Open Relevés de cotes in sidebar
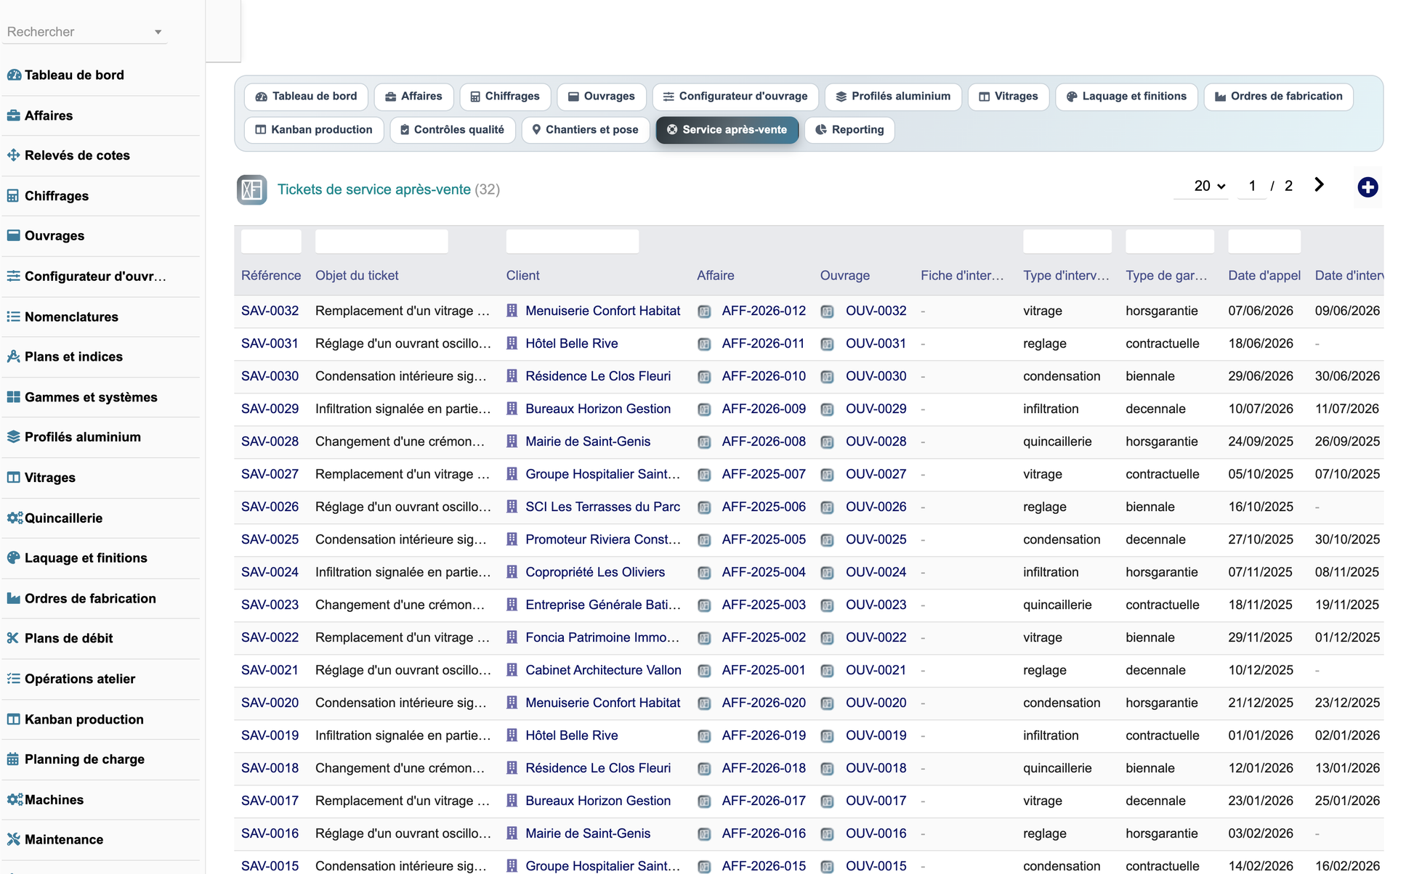This screenshot has height=874, width=1414. (x=77, y=155)
